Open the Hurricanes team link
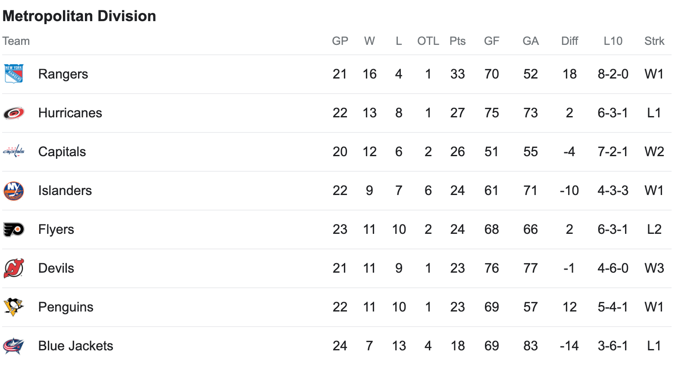 pyautogui.click(x=70, y=113)
